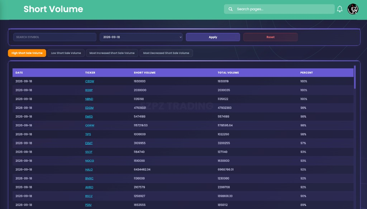The image size is (367, 209).
Task: Open the FMFD ticker link
Action: 89,117
